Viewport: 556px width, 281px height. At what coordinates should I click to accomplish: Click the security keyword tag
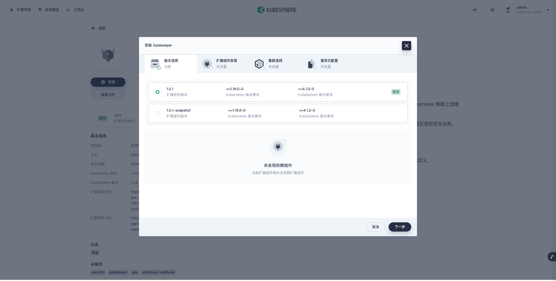pos(98,272)
